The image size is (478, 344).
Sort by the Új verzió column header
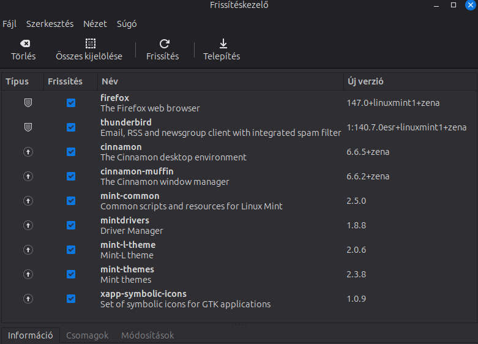365,81
